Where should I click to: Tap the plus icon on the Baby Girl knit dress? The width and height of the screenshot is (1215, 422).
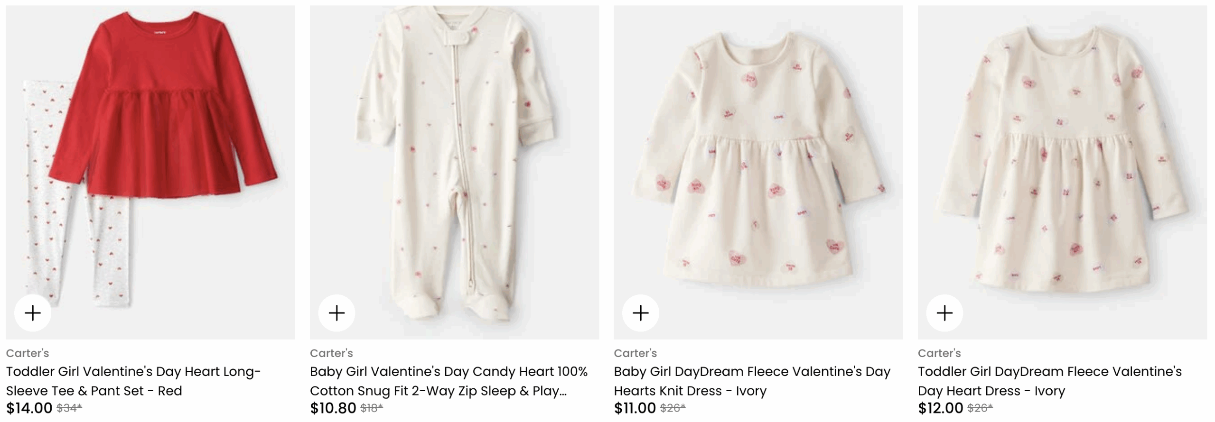[x=641, y=313]
